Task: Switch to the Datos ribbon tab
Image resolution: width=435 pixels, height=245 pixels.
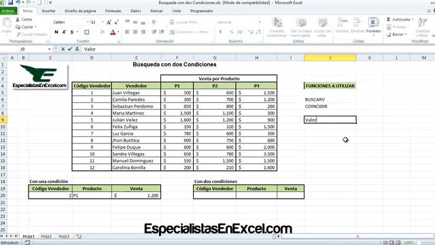Action: 136,11
